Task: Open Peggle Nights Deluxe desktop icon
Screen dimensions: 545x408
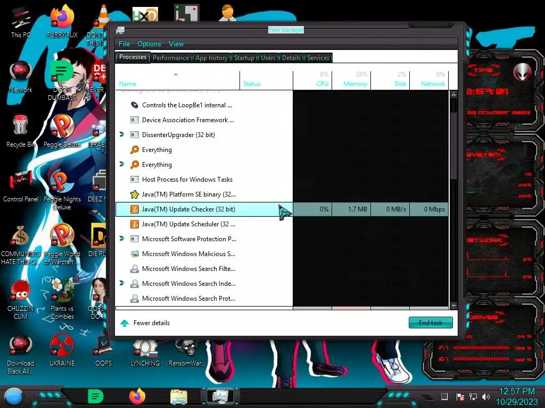Action: [x=62, y=190]
